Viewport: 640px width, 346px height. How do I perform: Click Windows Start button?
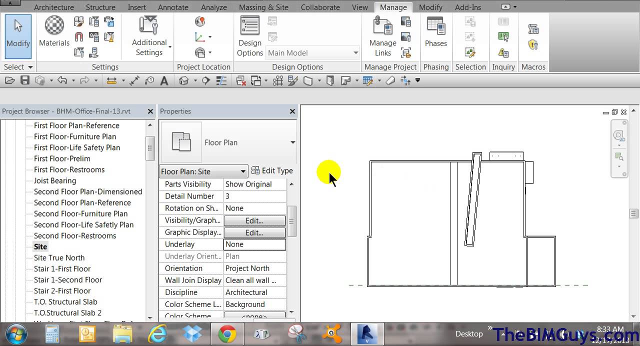click(x=16, y=333)
